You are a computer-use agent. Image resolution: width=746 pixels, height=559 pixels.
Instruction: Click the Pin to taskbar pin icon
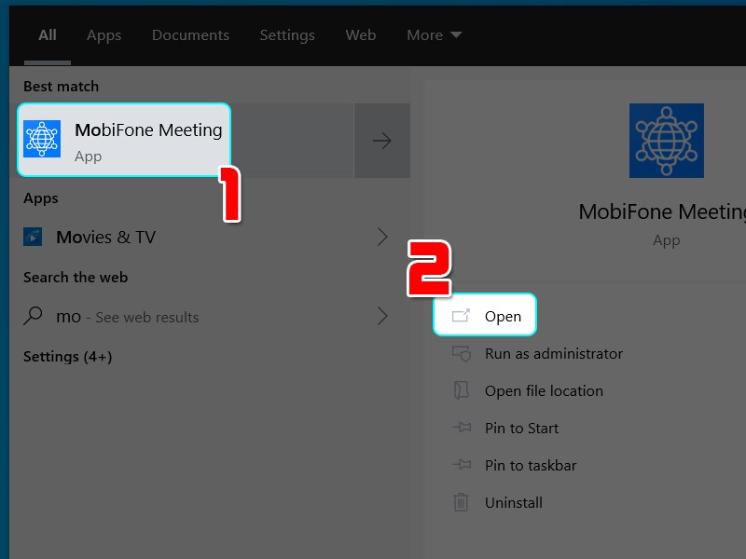pyautogui.click(x=462, y=464)
